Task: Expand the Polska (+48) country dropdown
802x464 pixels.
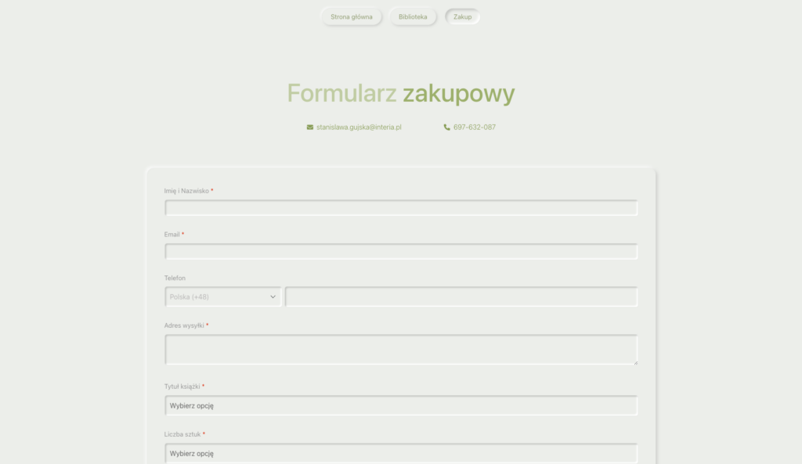Action: [x=223, y=297]
